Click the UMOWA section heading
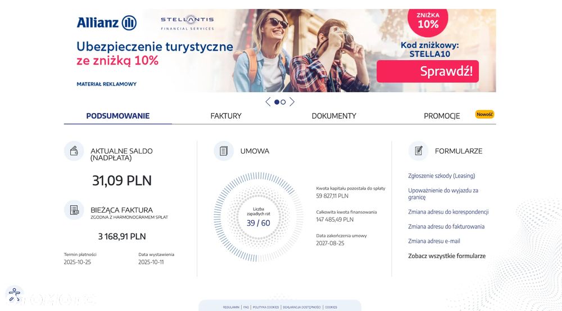Screen dimensions: 562x311 pos(255,151)
